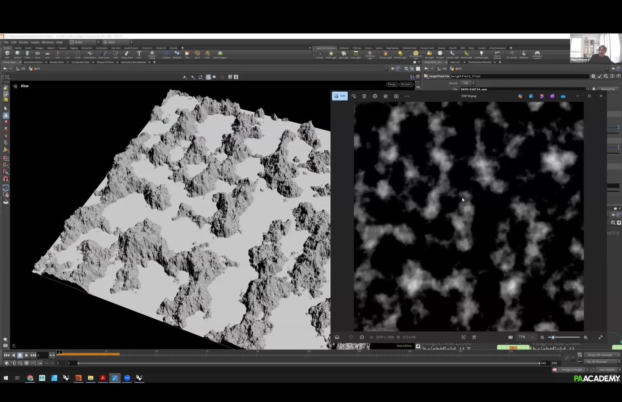622x402 pixels.
Task: Switch to the Geometry Spreadsheet tab
Action: (x=133, y=62)
